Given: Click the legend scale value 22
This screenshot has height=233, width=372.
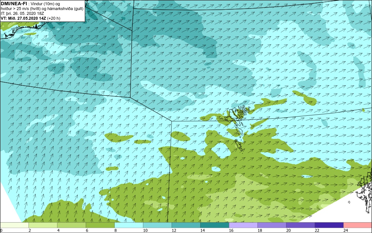Looking at the screenshot, I should tap(317, 230).
